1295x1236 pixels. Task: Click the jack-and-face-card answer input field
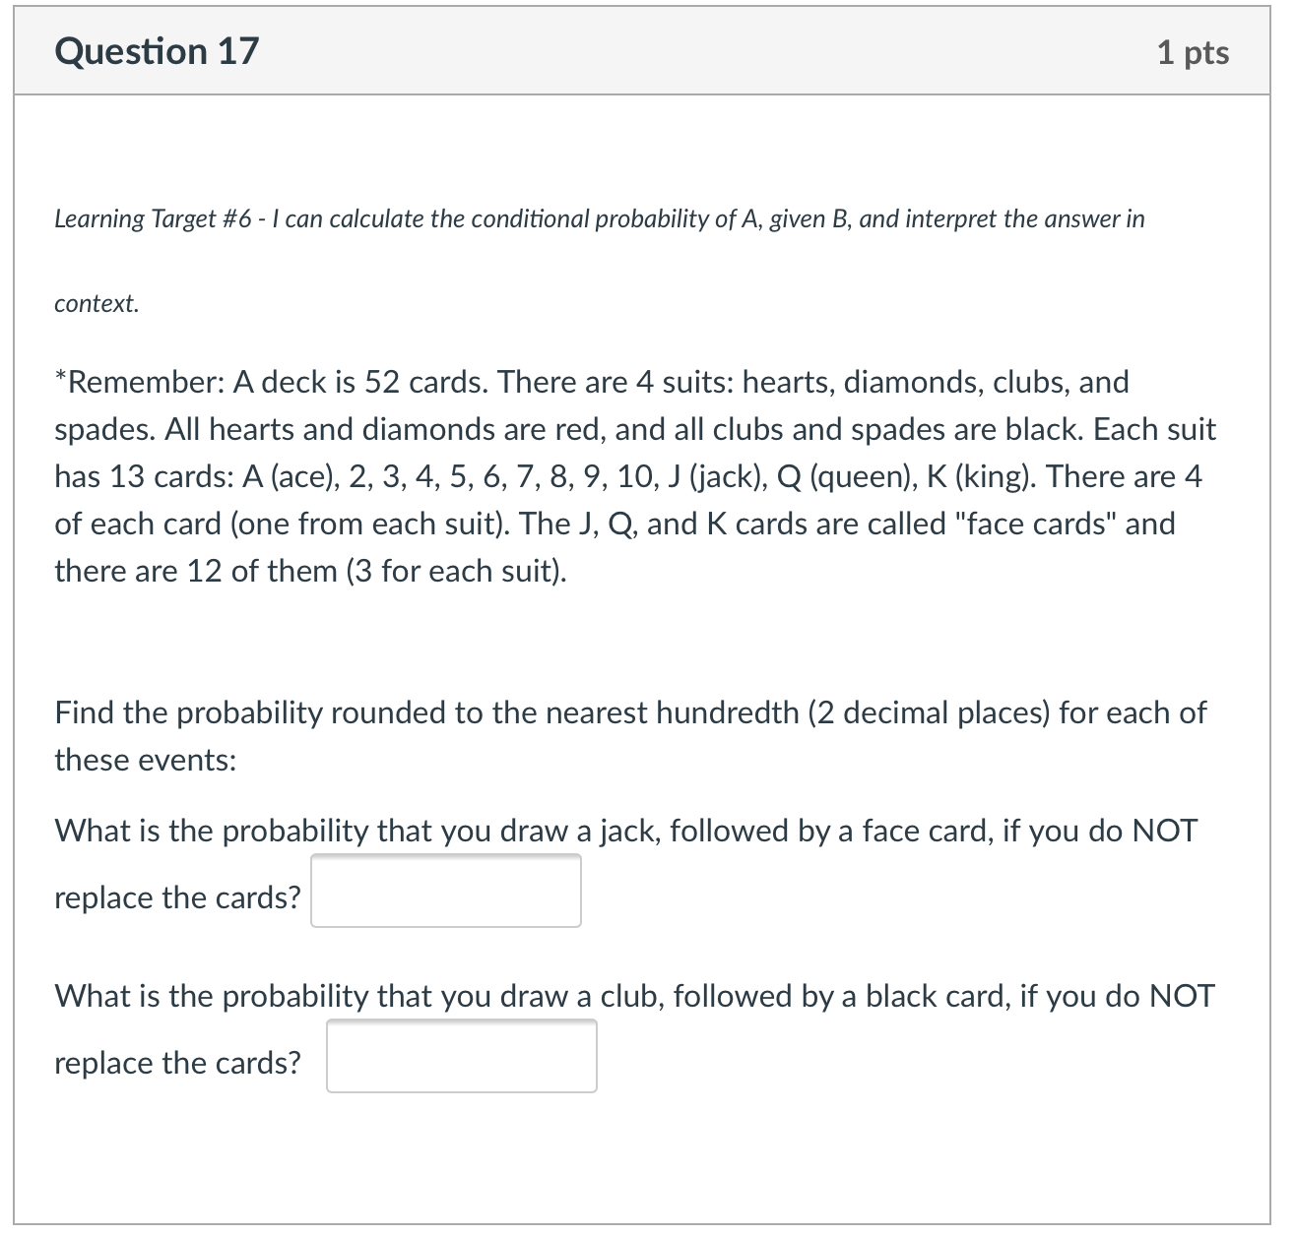pyautogui.click(x=445, y=889)
